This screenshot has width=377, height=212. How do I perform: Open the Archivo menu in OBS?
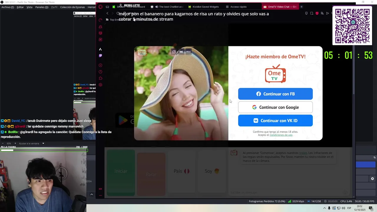[8, 7]
